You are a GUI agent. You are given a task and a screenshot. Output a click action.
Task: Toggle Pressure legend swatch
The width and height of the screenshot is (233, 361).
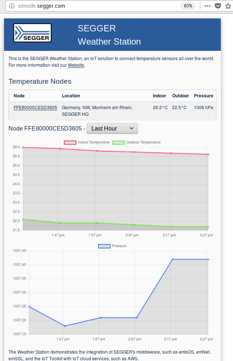point(104,246)
